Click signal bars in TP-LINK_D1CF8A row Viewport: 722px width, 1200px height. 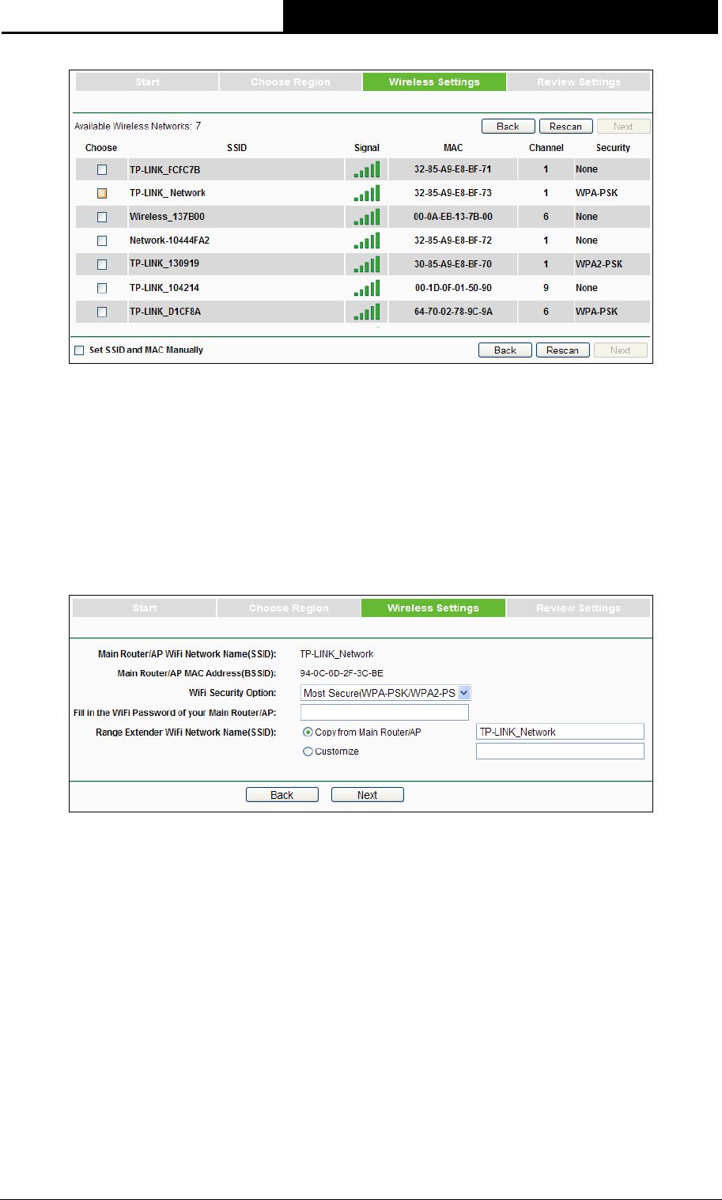pyautogui.click(x=367, y=311)
